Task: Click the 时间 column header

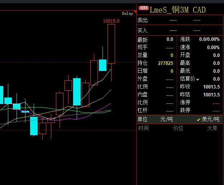Action: click(143, 128)
